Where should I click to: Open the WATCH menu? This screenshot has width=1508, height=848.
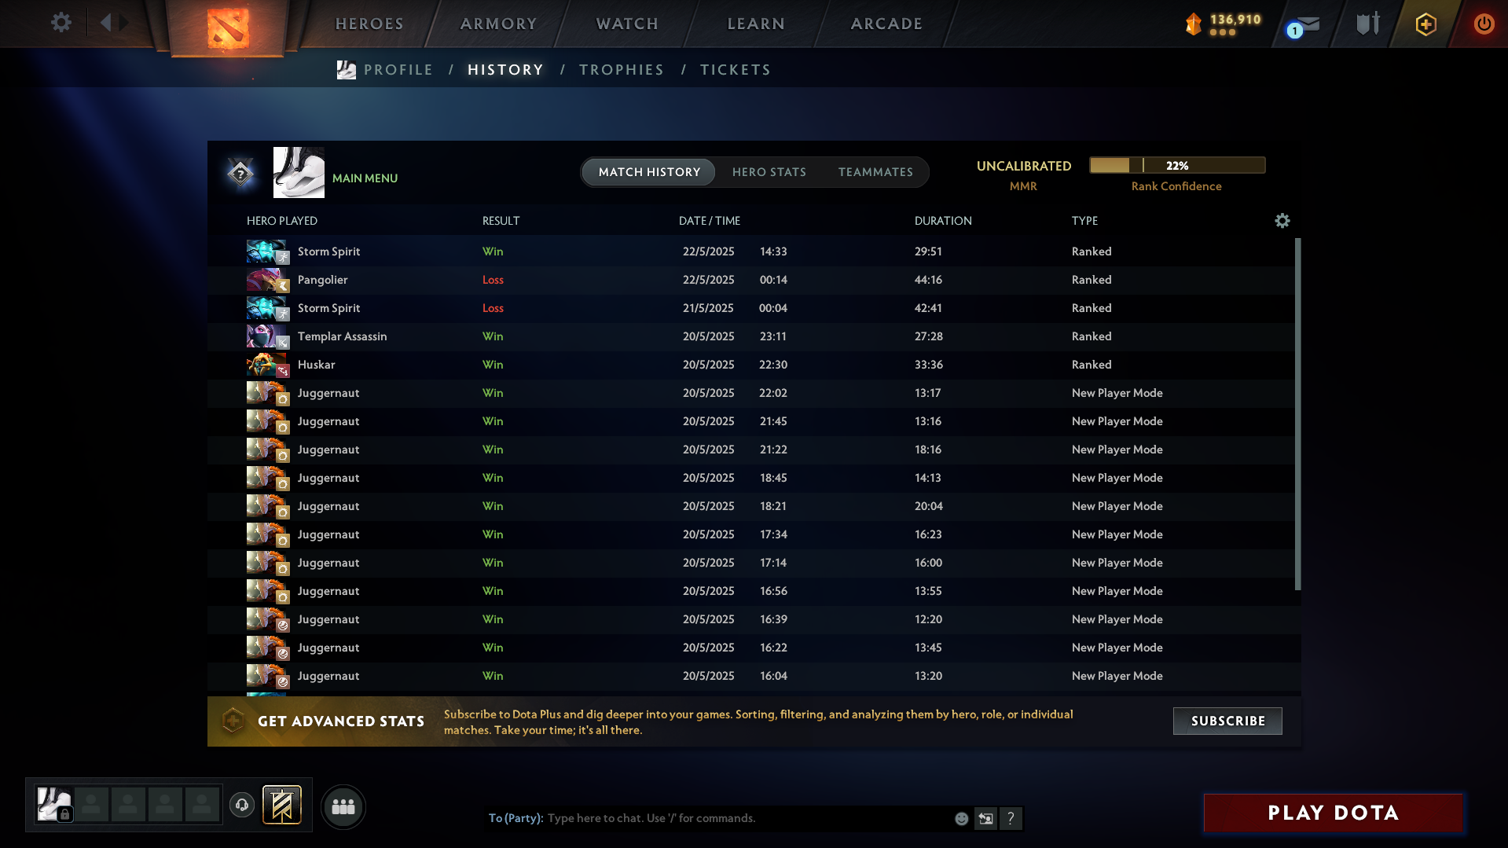point(627,24)
